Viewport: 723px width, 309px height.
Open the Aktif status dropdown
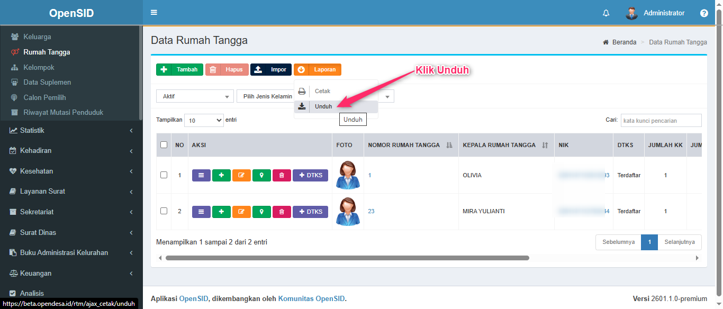(195, 96)
